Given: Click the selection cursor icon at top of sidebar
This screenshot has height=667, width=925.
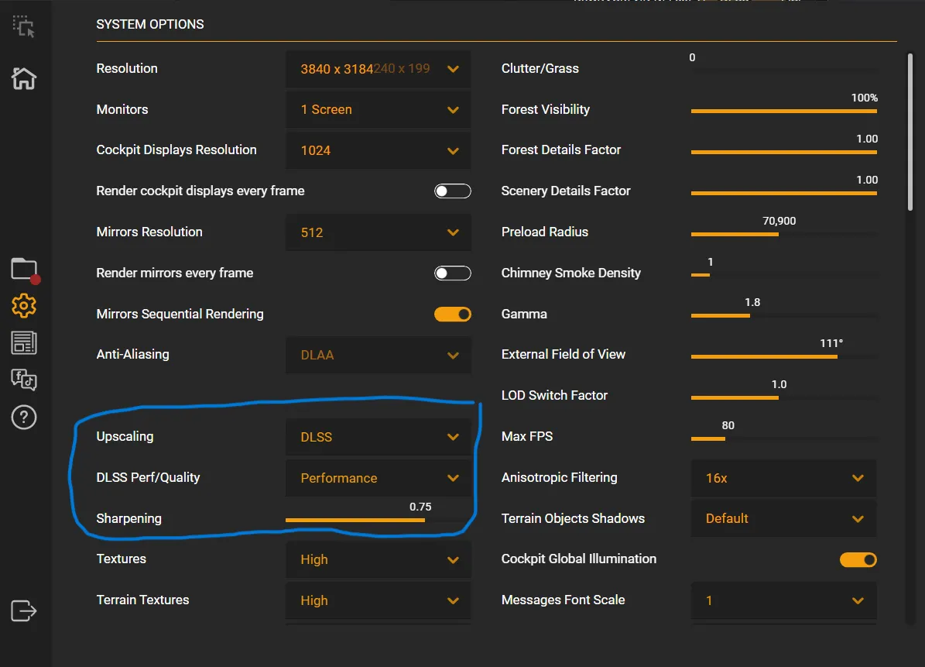Looking at the screenshot, I should tap(23, 26).
